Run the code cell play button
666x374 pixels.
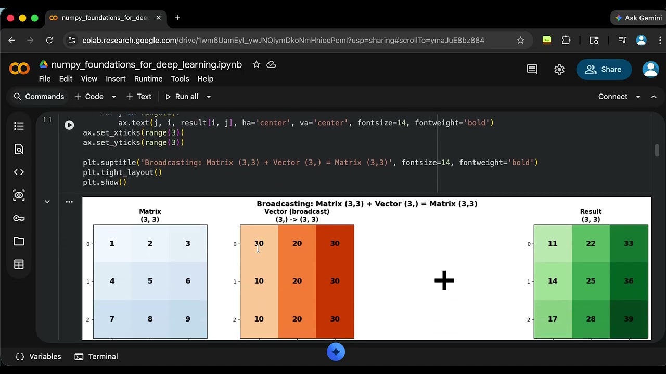tap(69, 125)
